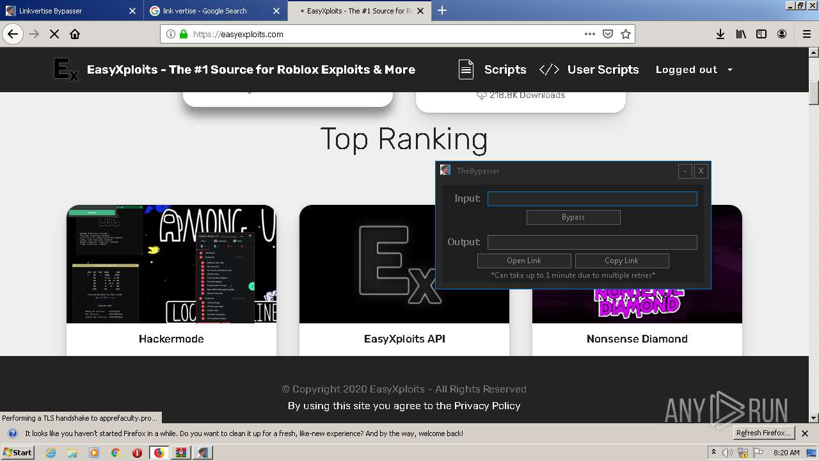This screenshot has width=819, height=461.
Task: Close the TheBypasser window
Action: coord(701,171)
